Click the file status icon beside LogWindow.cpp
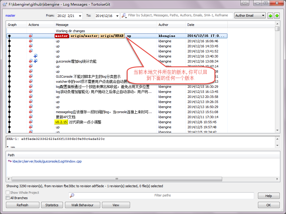This screenshot has height=214, width=286. [x=10, y=161]
